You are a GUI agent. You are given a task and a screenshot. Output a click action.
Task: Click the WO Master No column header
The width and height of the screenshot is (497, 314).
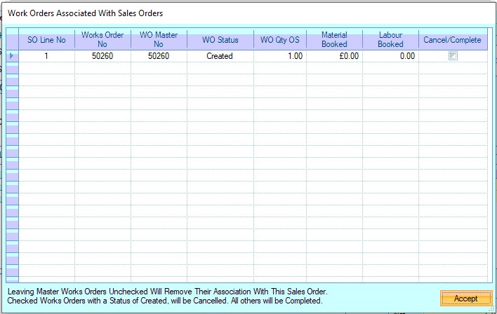click(x=159, y=40)
